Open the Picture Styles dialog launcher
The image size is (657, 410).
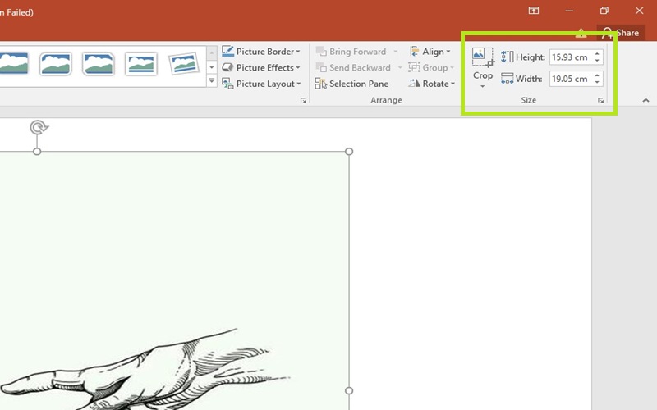pyautogui.click(x=303, y=100)
